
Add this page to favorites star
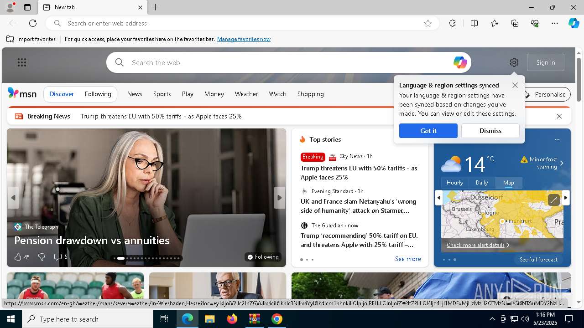pos(428,23)
